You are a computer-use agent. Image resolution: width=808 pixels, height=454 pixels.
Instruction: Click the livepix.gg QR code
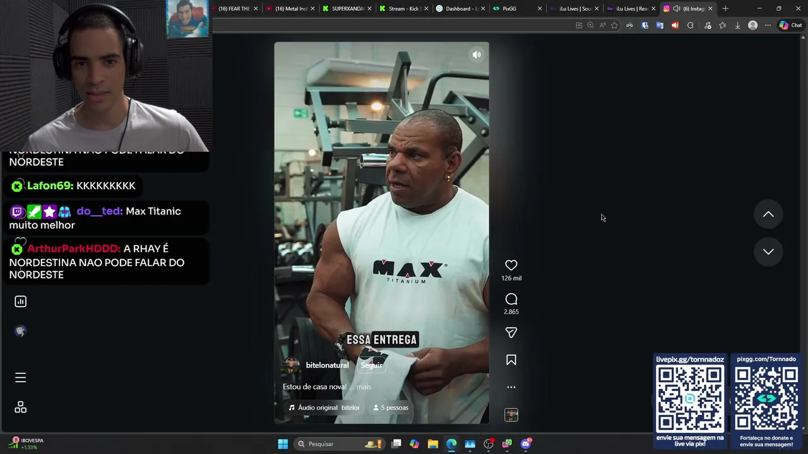[690, 399]
